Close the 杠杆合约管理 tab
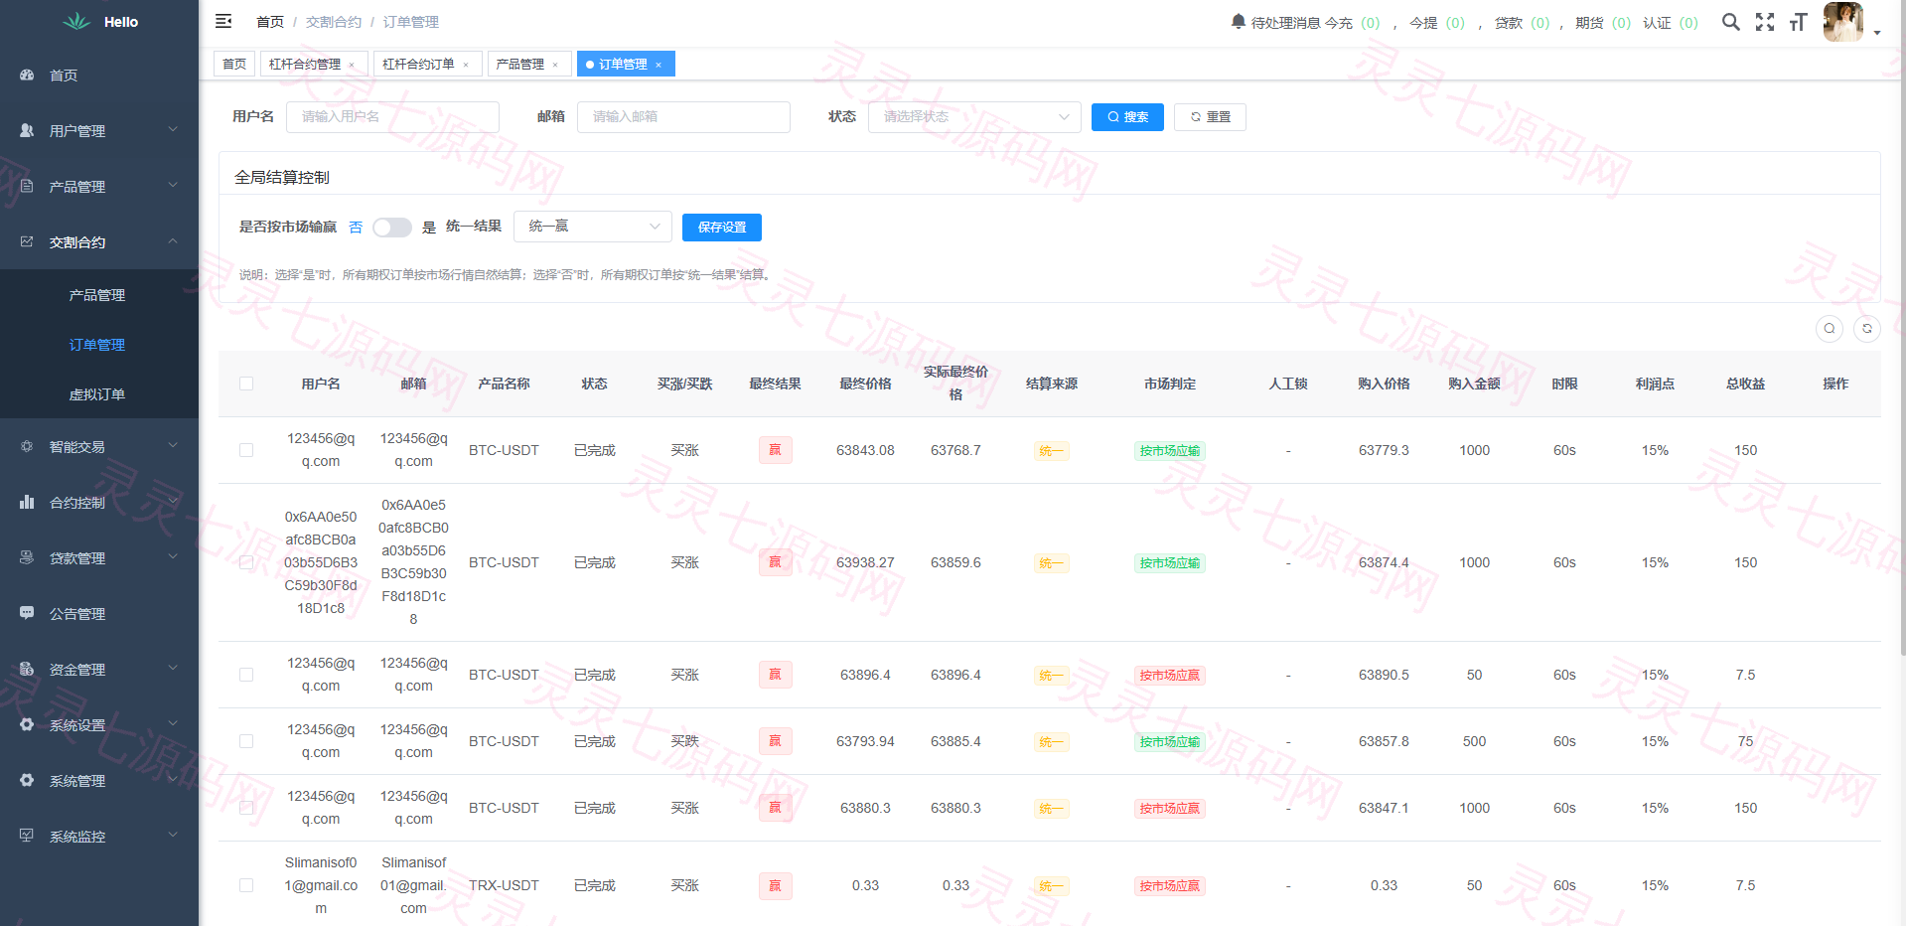Viewport: 1906px width, 926px height. [352, 65]
